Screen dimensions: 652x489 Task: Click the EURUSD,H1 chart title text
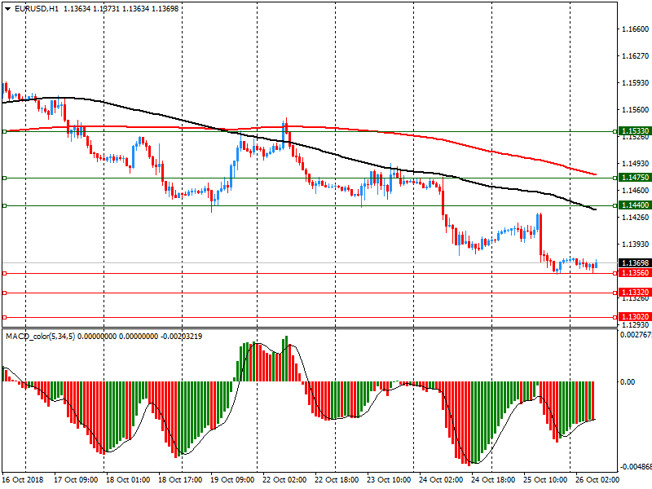pyautogui.click(x=37, y=9)
